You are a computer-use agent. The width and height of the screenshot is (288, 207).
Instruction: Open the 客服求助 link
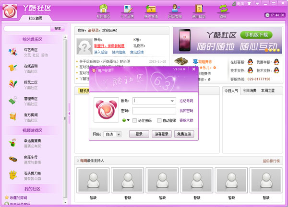tap(186, 120)
